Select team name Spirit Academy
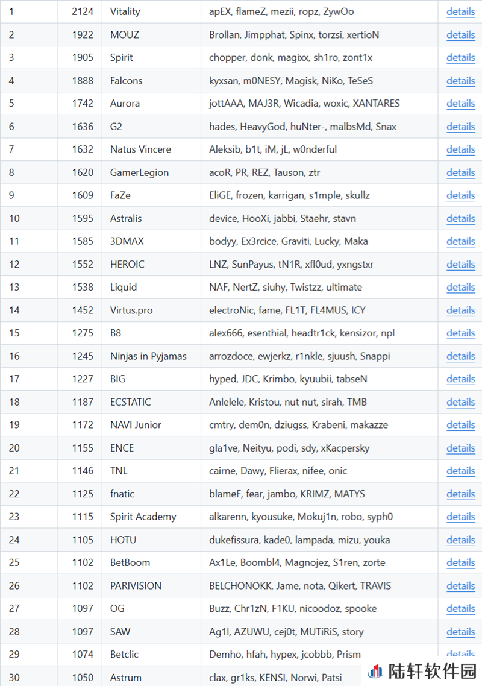 tap(143, 517)
